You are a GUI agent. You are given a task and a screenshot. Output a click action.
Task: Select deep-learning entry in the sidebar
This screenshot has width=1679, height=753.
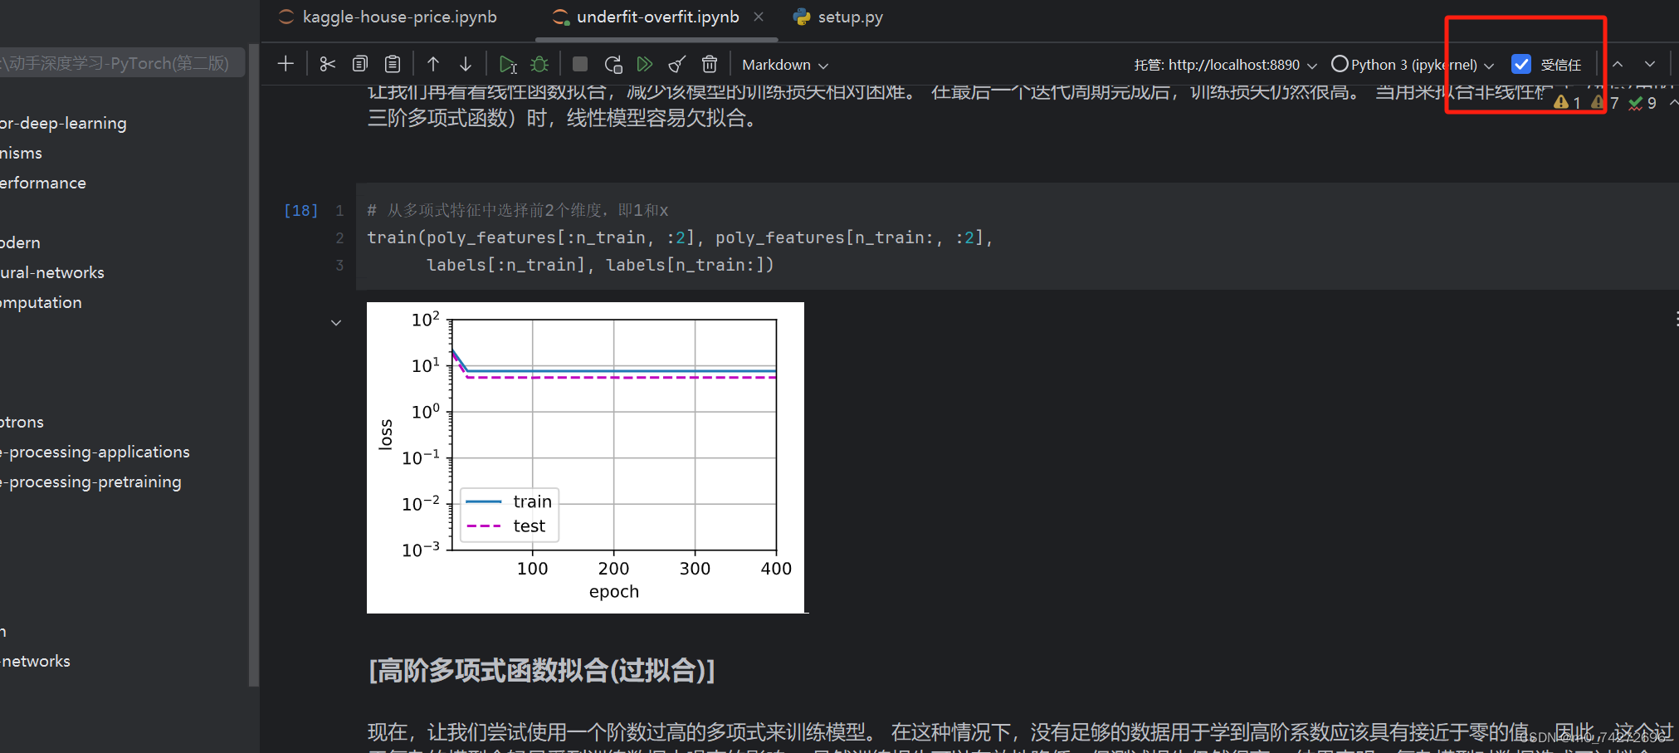pyautogui.click(x=63, y=123)
